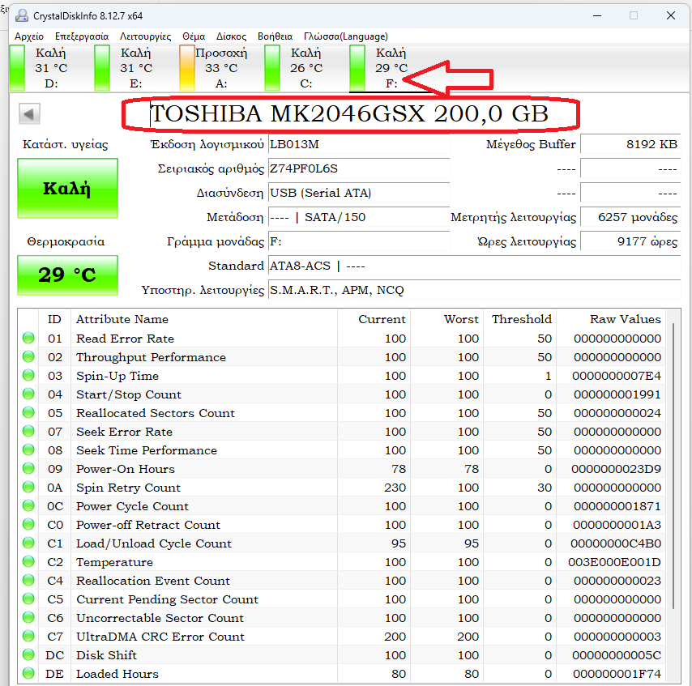Click status dot for UltraDMA CRC Error Count
This screenshot has width=692, height=686.
click(x=28, y=636)
